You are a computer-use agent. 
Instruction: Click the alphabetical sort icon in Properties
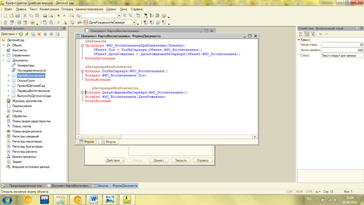click(x=301, y=34)
